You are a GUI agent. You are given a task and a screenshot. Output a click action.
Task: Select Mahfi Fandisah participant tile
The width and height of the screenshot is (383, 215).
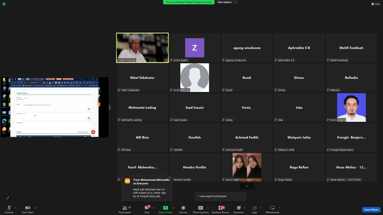coord(351,48)
